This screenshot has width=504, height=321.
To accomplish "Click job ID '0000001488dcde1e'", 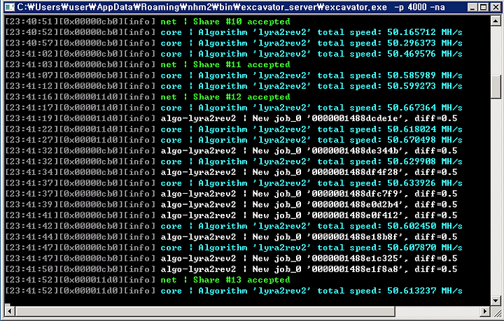I will tap(355, 118).
